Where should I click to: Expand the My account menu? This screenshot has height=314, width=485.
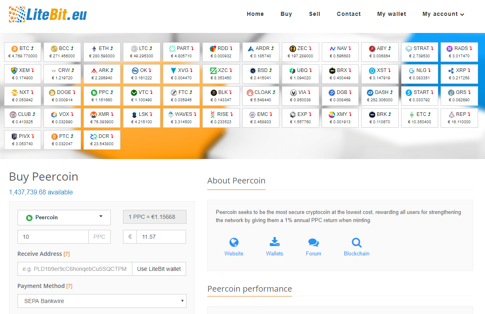[443, 14]
